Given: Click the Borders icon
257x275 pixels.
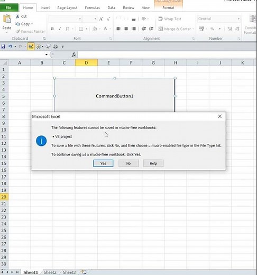Looking at the screenshot, I should pos(81,29).
